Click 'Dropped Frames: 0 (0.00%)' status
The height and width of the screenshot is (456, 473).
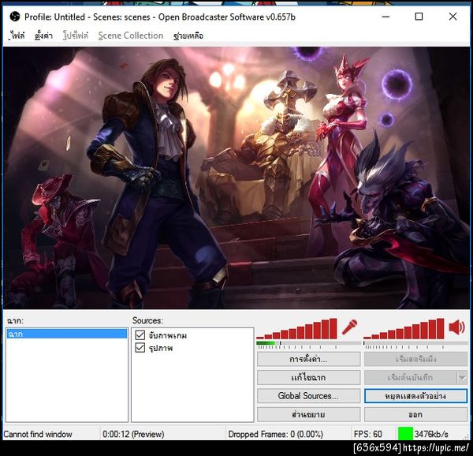pyautogui.click(x=275, y=434)
